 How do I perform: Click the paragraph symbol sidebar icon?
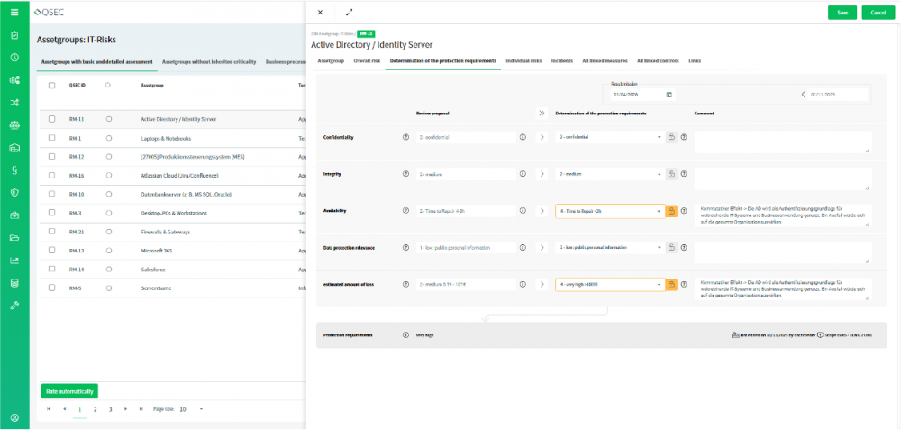(x=14, y=169)
